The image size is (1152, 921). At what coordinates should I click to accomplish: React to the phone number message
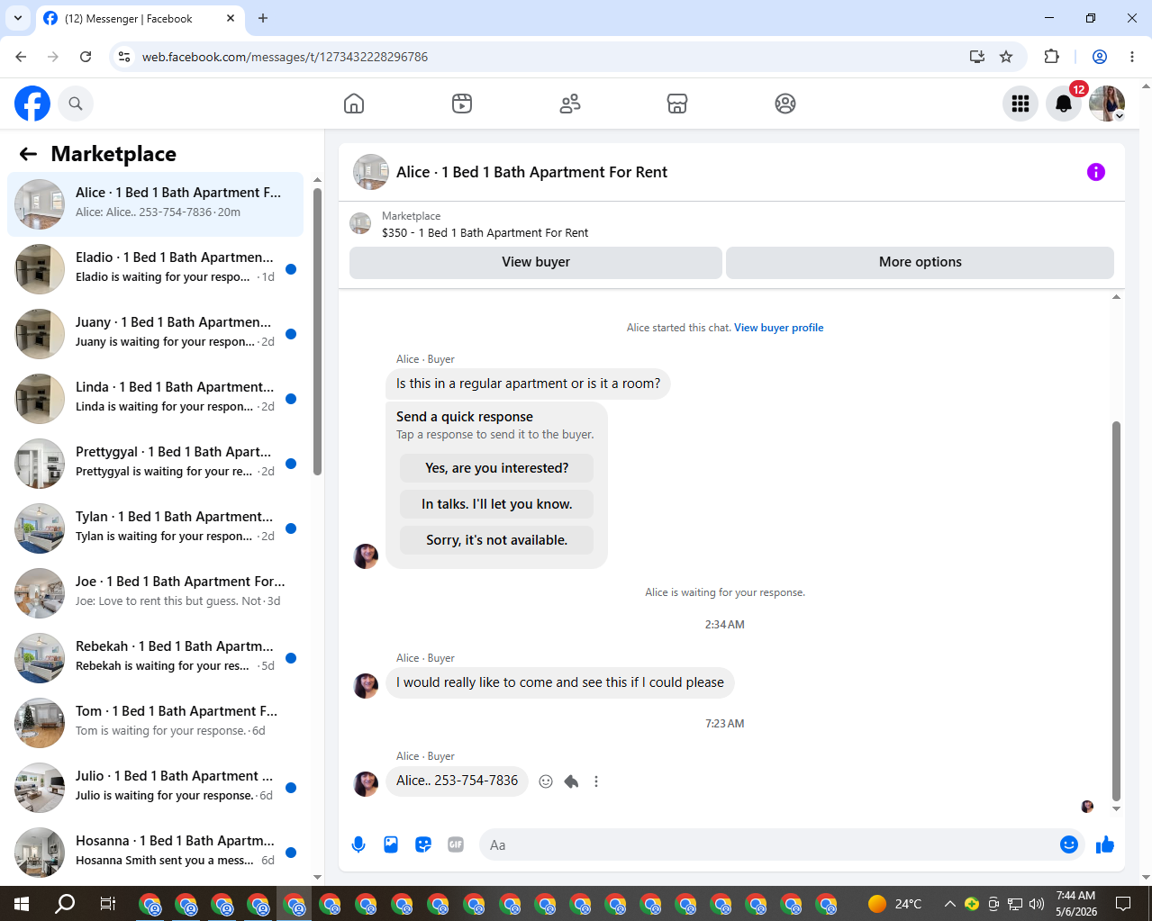pyautogui.click(x=546, y=781)
